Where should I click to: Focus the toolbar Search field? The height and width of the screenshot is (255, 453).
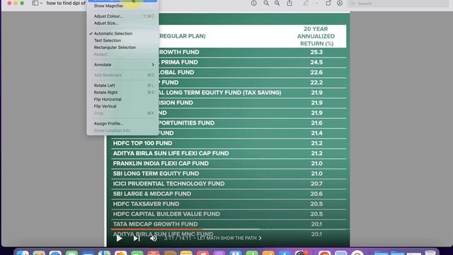398,4
